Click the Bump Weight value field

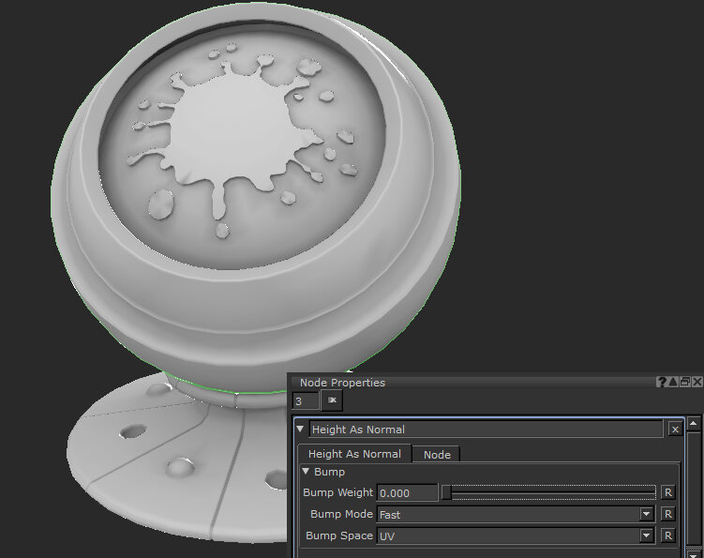407,492
